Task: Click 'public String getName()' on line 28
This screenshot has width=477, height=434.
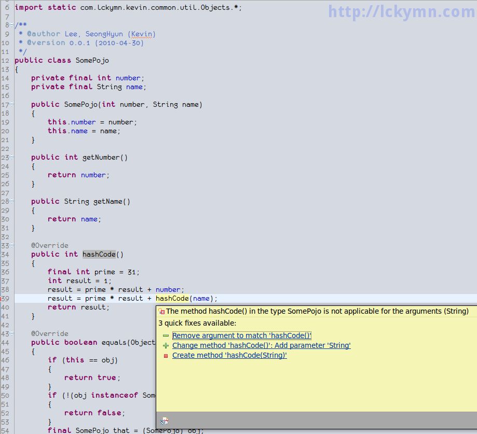Action: point(80,201)
